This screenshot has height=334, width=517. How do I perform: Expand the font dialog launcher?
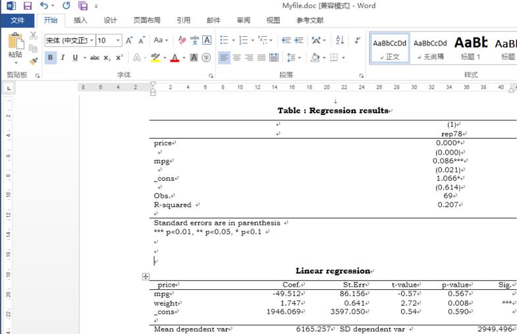[211, 76]
